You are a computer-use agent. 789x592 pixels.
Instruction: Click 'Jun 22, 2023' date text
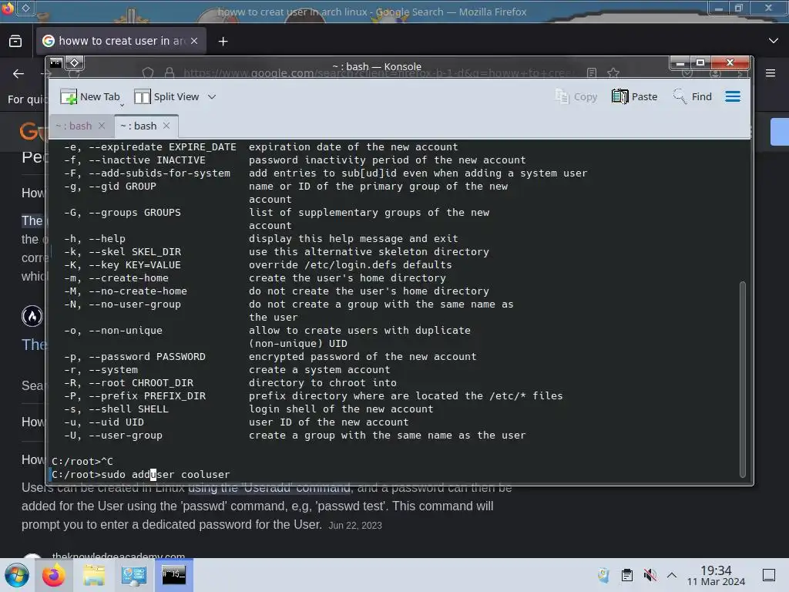click(x=355, y=526)
